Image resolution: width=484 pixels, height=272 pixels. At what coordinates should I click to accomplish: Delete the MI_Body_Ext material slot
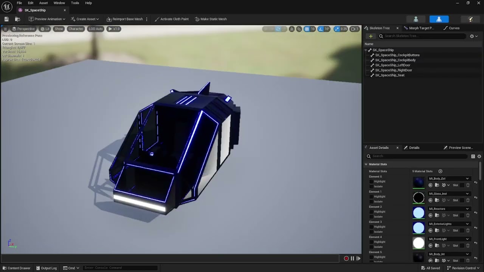tap(468, 185)
